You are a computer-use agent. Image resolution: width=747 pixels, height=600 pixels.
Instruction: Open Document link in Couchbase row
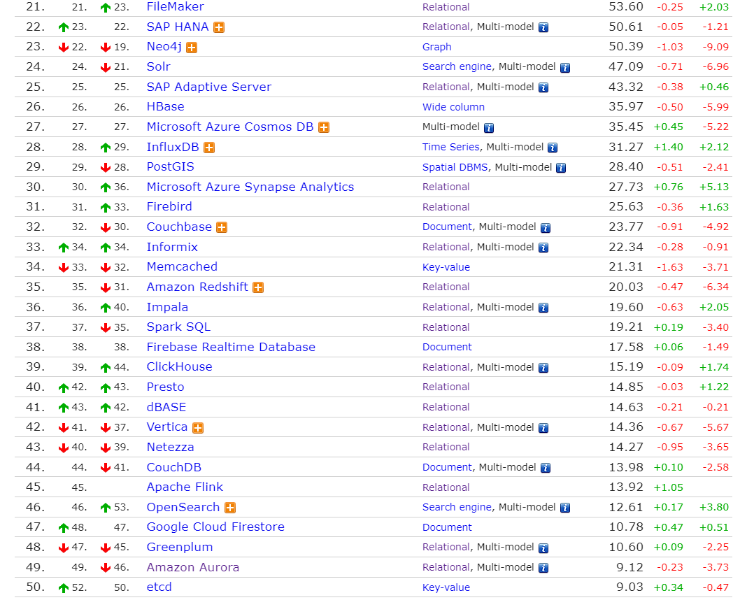coord(447,227)
